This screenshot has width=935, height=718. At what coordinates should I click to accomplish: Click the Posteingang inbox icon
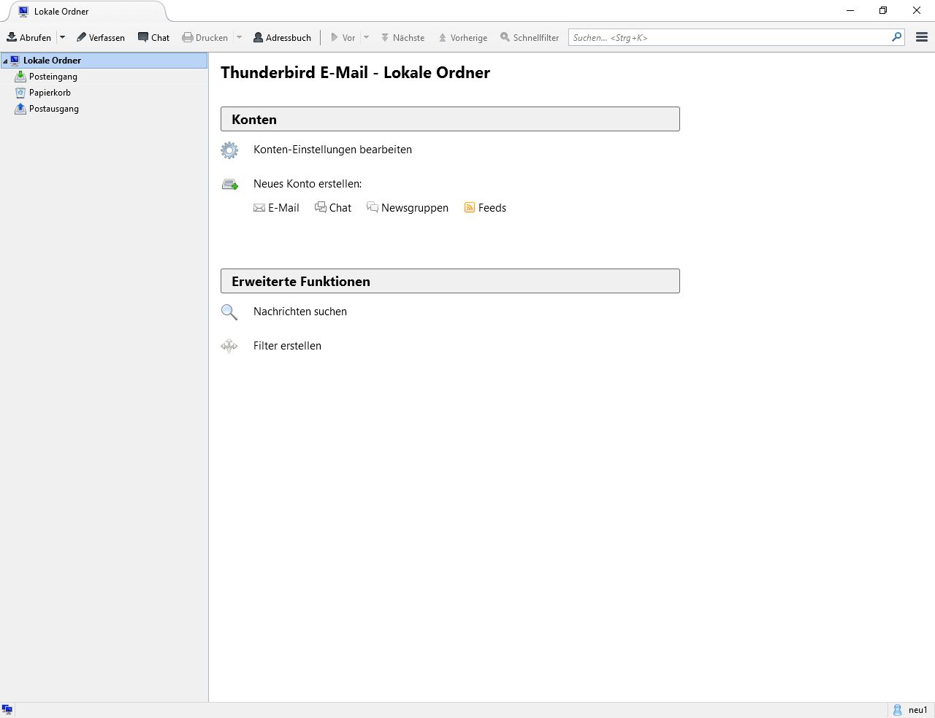(x=20, y=77)
